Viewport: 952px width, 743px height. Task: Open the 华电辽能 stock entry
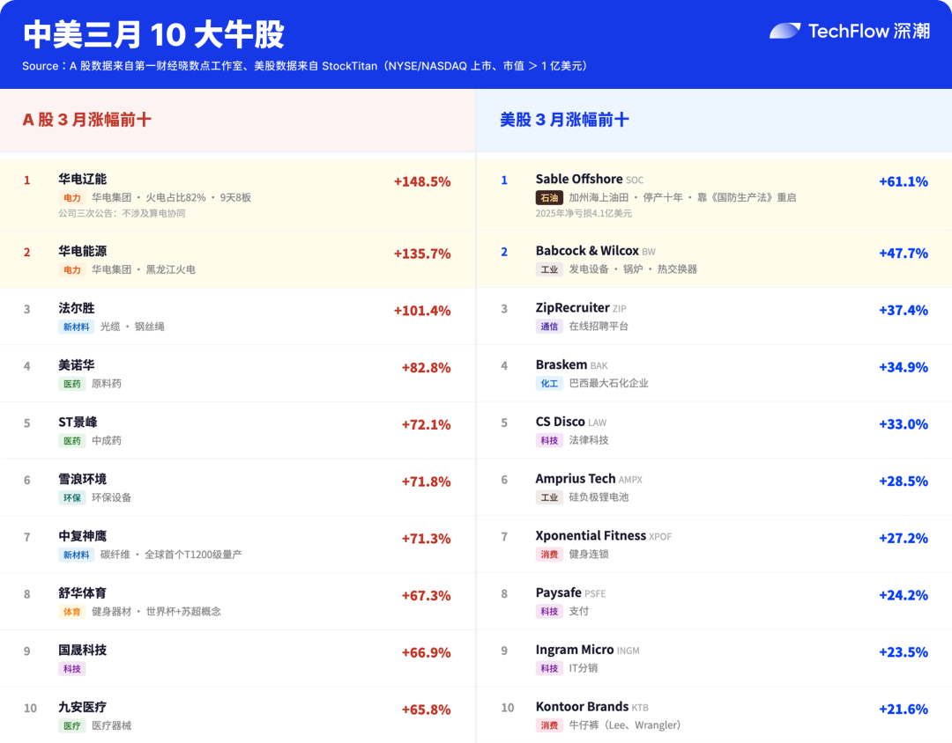pos(82,179)
